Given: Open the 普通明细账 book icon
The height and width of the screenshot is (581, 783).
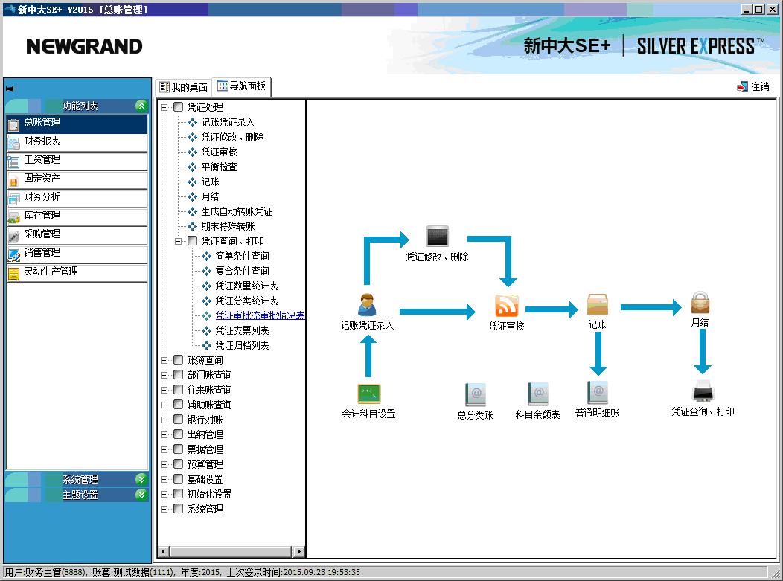Looking at the screenshot, I should point(597,393).
